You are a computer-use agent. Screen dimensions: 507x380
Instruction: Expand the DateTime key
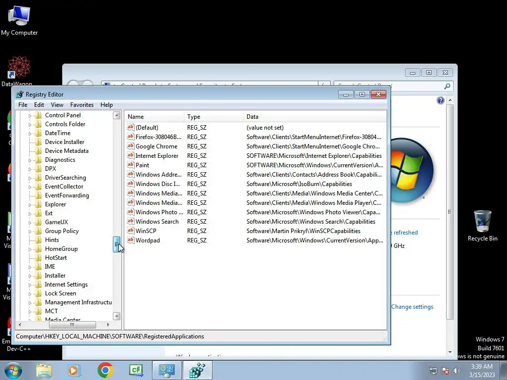click(x=30, y=134)
